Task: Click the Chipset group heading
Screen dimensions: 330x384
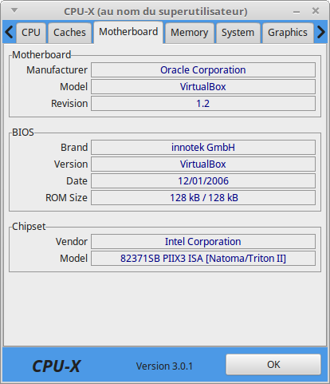Action: click(29, 227)
